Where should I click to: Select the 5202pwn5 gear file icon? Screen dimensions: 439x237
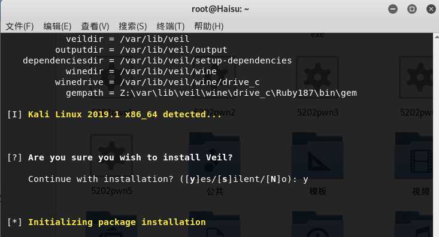pos(111,155)
